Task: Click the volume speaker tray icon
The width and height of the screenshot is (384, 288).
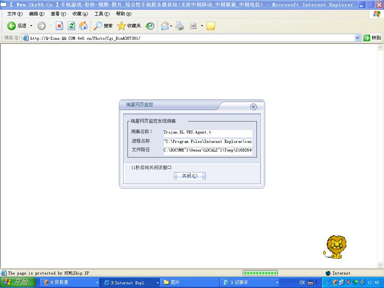Action: 348,282
